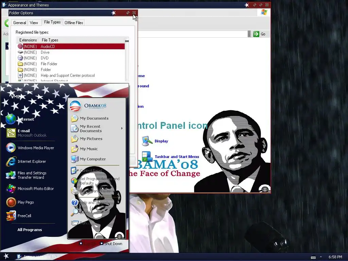Open Help and Support question mark icon
348x261 pixels.
pyautogui.click(x=74, y=203)
